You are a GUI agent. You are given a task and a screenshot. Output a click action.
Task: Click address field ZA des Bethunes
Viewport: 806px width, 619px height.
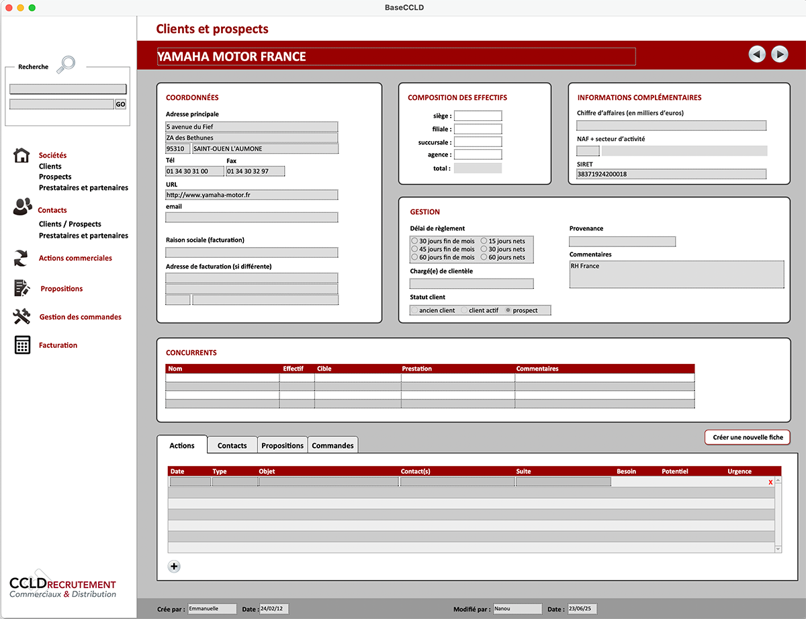tap(252, 138)
